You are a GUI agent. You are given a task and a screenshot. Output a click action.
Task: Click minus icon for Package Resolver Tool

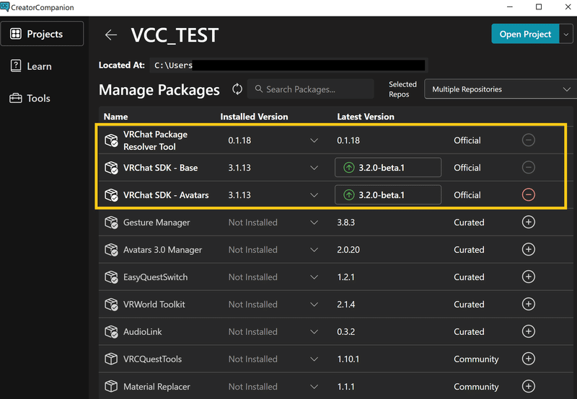coord(529,140)
